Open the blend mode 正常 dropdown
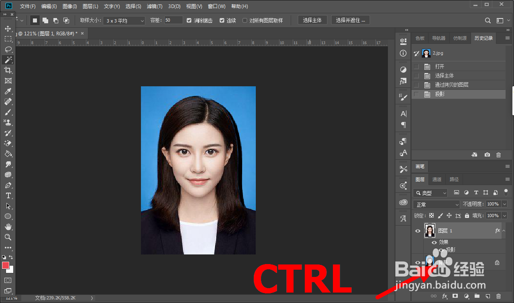514x303 pixels. tap(436, 205)
